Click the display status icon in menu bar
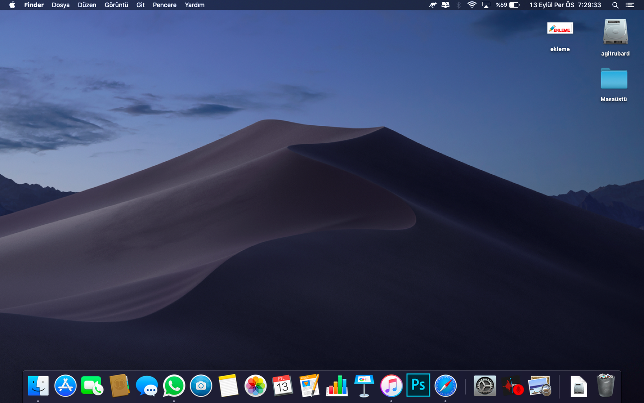This screenshot has height=403, width=644. click(x=445, y=5)
